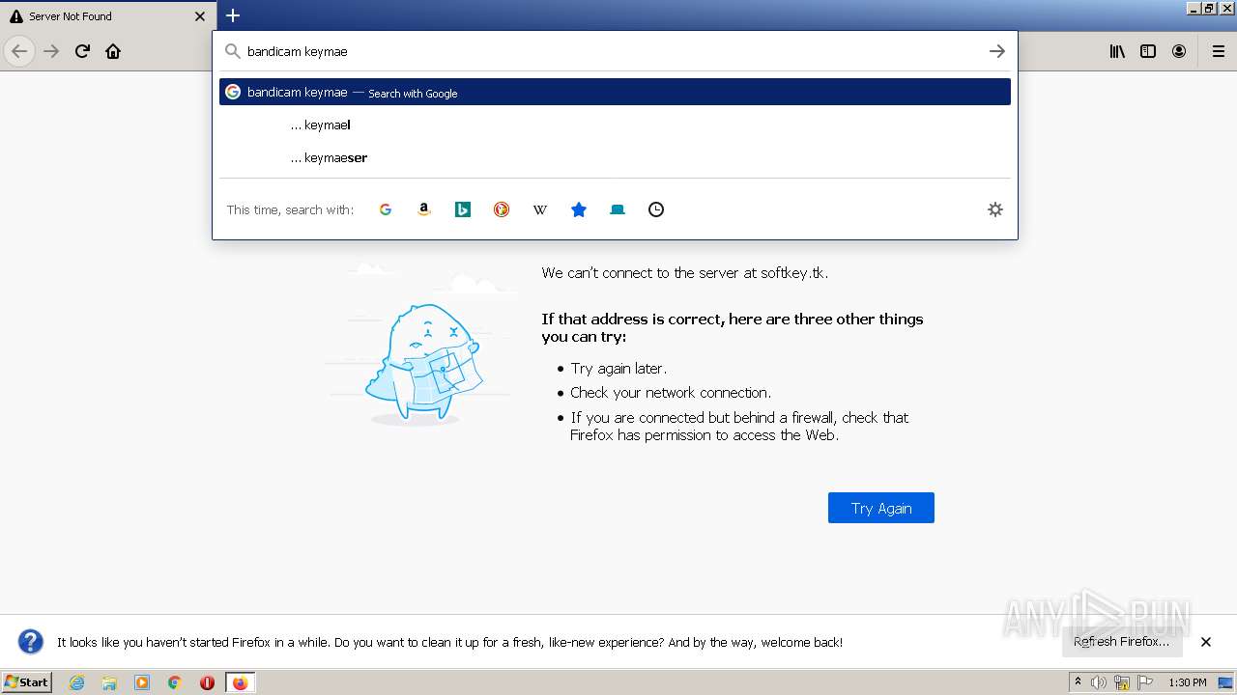
Task: Launch Internet Explorer from the taskbar
Action: pos(76,682)
